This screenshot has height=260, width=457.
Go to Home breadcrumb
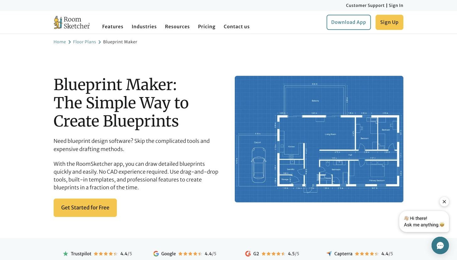[x=60, y=42]
